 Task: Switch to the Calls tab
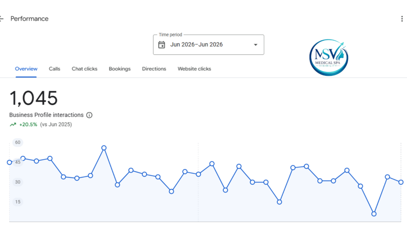pos(54,69)
